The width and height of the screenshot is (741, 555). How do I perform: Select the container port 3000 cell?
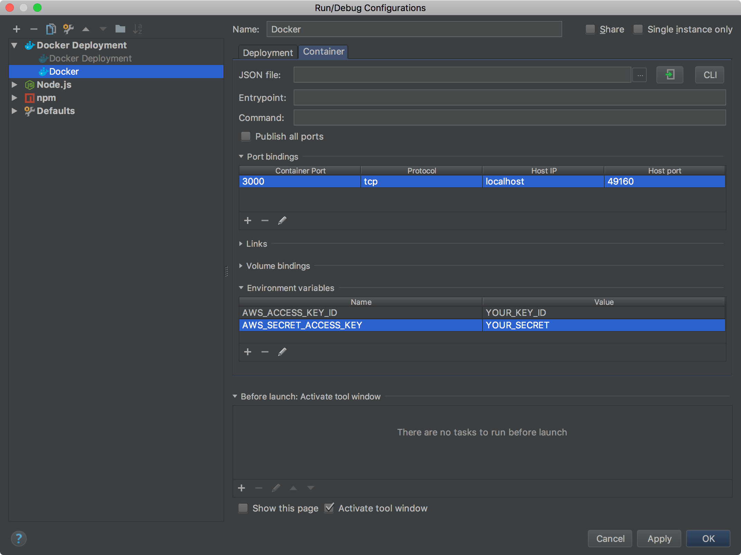point(300,181)
